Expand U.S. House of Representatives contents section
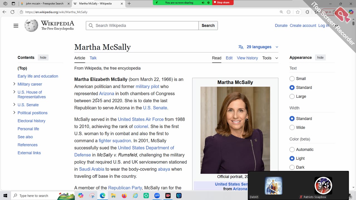The image size is (356, 200). [14, 92]
